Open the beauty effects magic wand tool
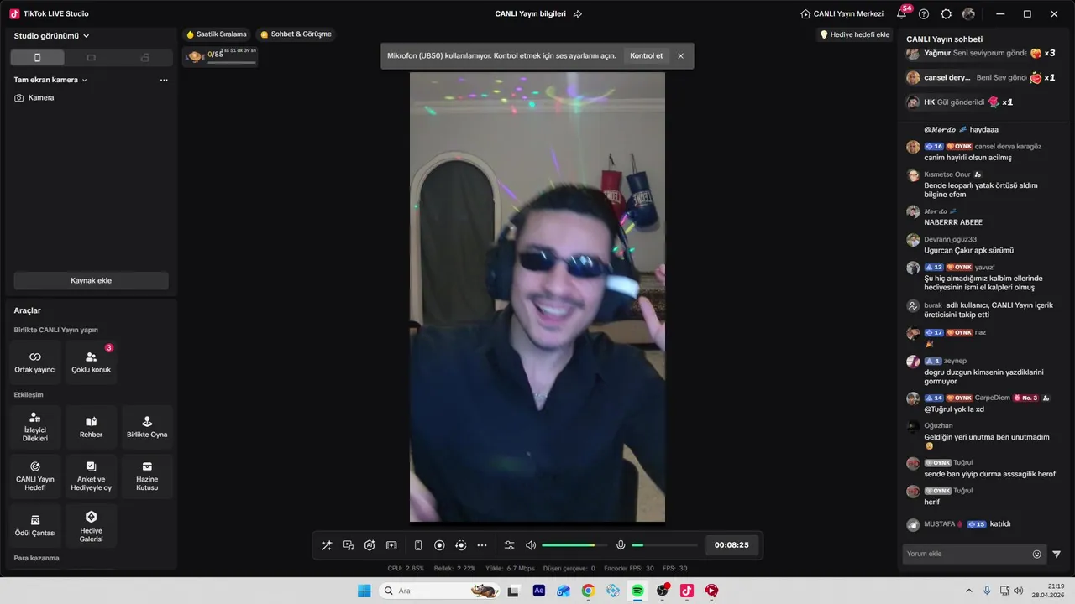 coord(327,545)
